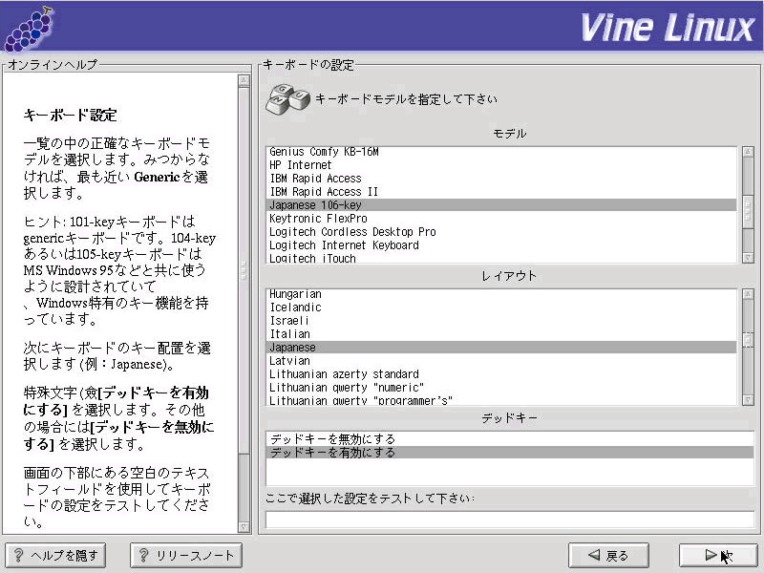764x573 pixels.
Task: Click the up arrow of the layout list scrollbar
Action: (748, 294)
